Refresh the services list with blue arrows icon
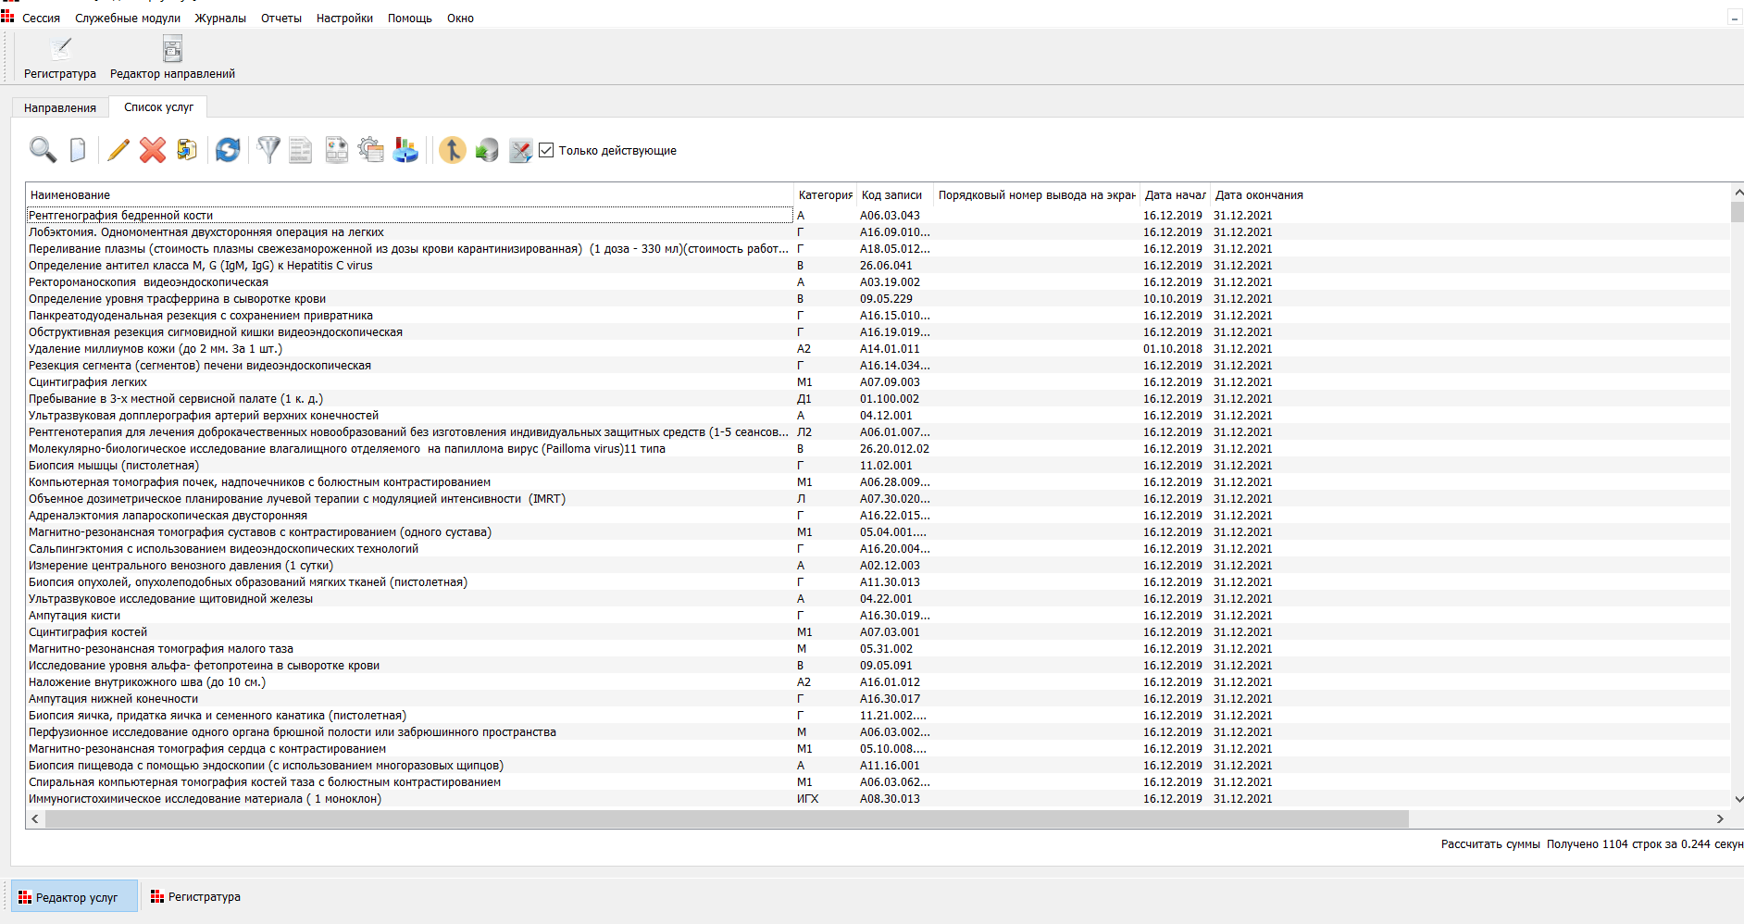 tap(228, 150)
